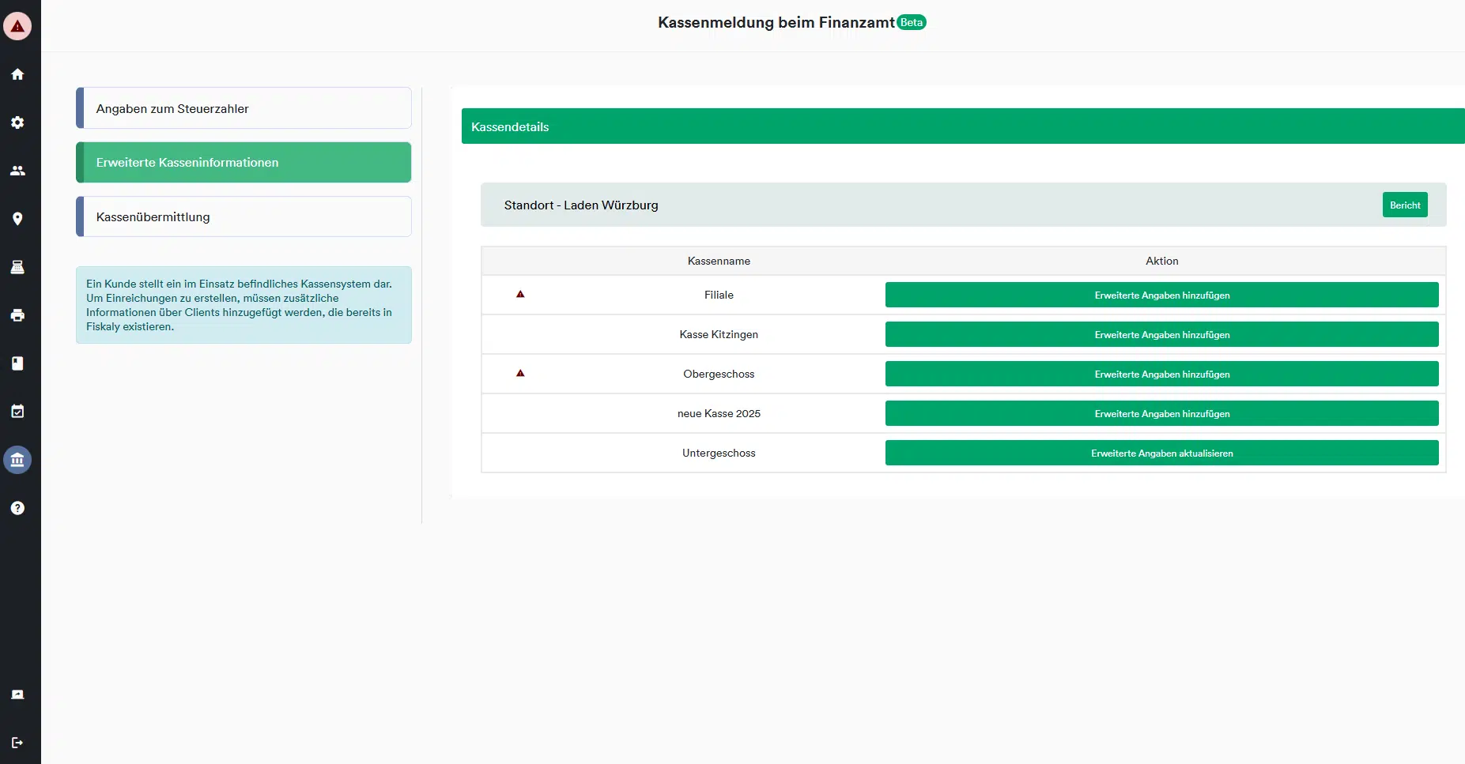Select the Untergeschoss register name
1465x764 pixels.
[719, 453]
